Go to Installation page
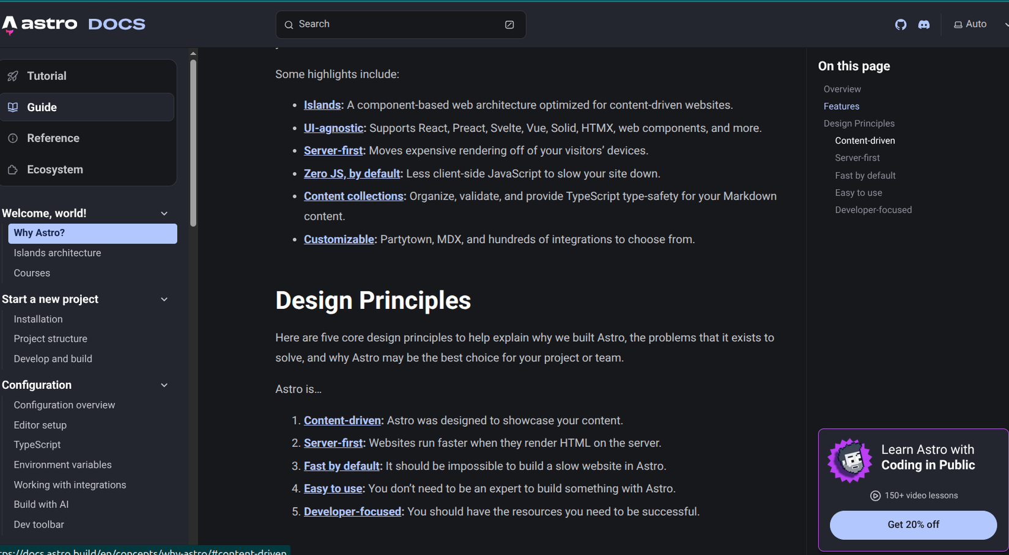 coord(38,319)
